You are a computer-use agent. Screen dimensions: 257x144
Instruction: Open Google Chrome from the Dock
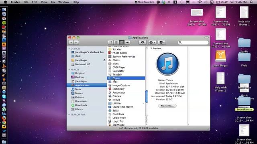pos(4,122)
